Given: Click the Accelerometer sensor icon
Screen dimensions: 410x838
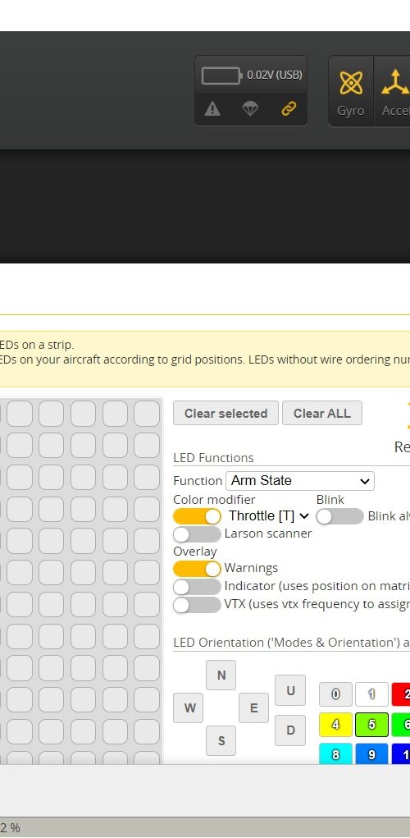Looking at the screenshot, I should pyautogui.click(x=395, y=83).
